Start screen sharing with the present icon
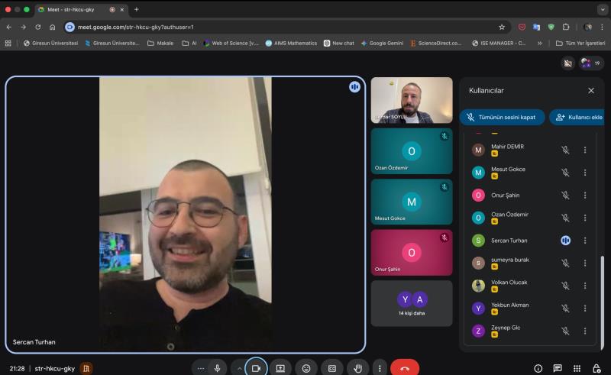611x375 pixels. pos(280,368)
